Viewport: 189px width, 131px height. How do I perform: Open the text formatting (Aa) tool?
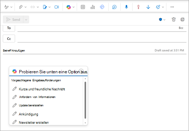tap(6, 7)
